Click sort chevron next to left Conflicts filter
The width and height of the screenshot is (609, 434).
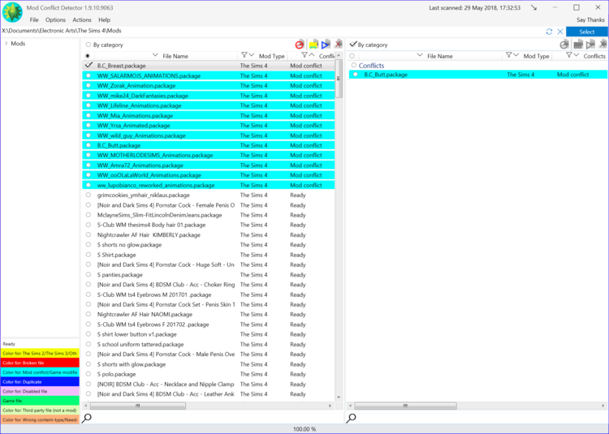click(312, 55)
